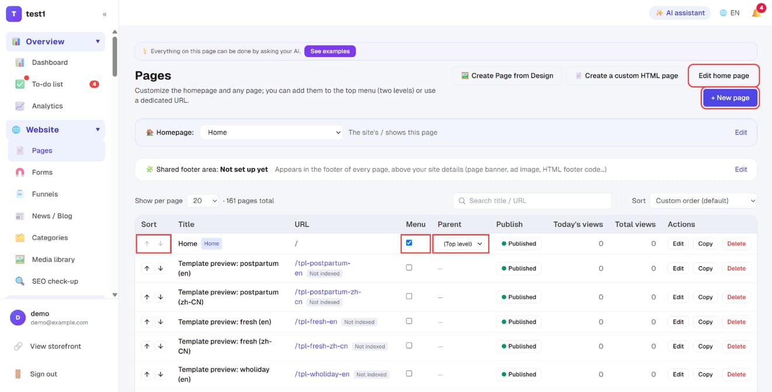Click the Published status of Home

[519, 244]
